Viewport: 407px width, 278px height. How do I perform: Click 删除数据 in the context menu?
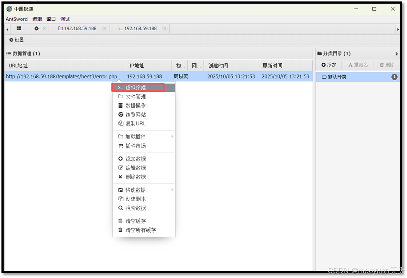[x=144, y=177]
